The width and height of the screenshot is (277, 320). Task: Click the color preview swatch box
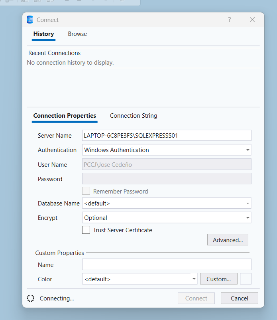tap(246, 279)
